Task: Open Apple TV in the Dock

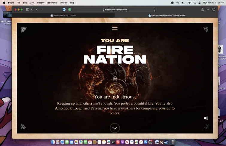Action: (x=113, y=142)
